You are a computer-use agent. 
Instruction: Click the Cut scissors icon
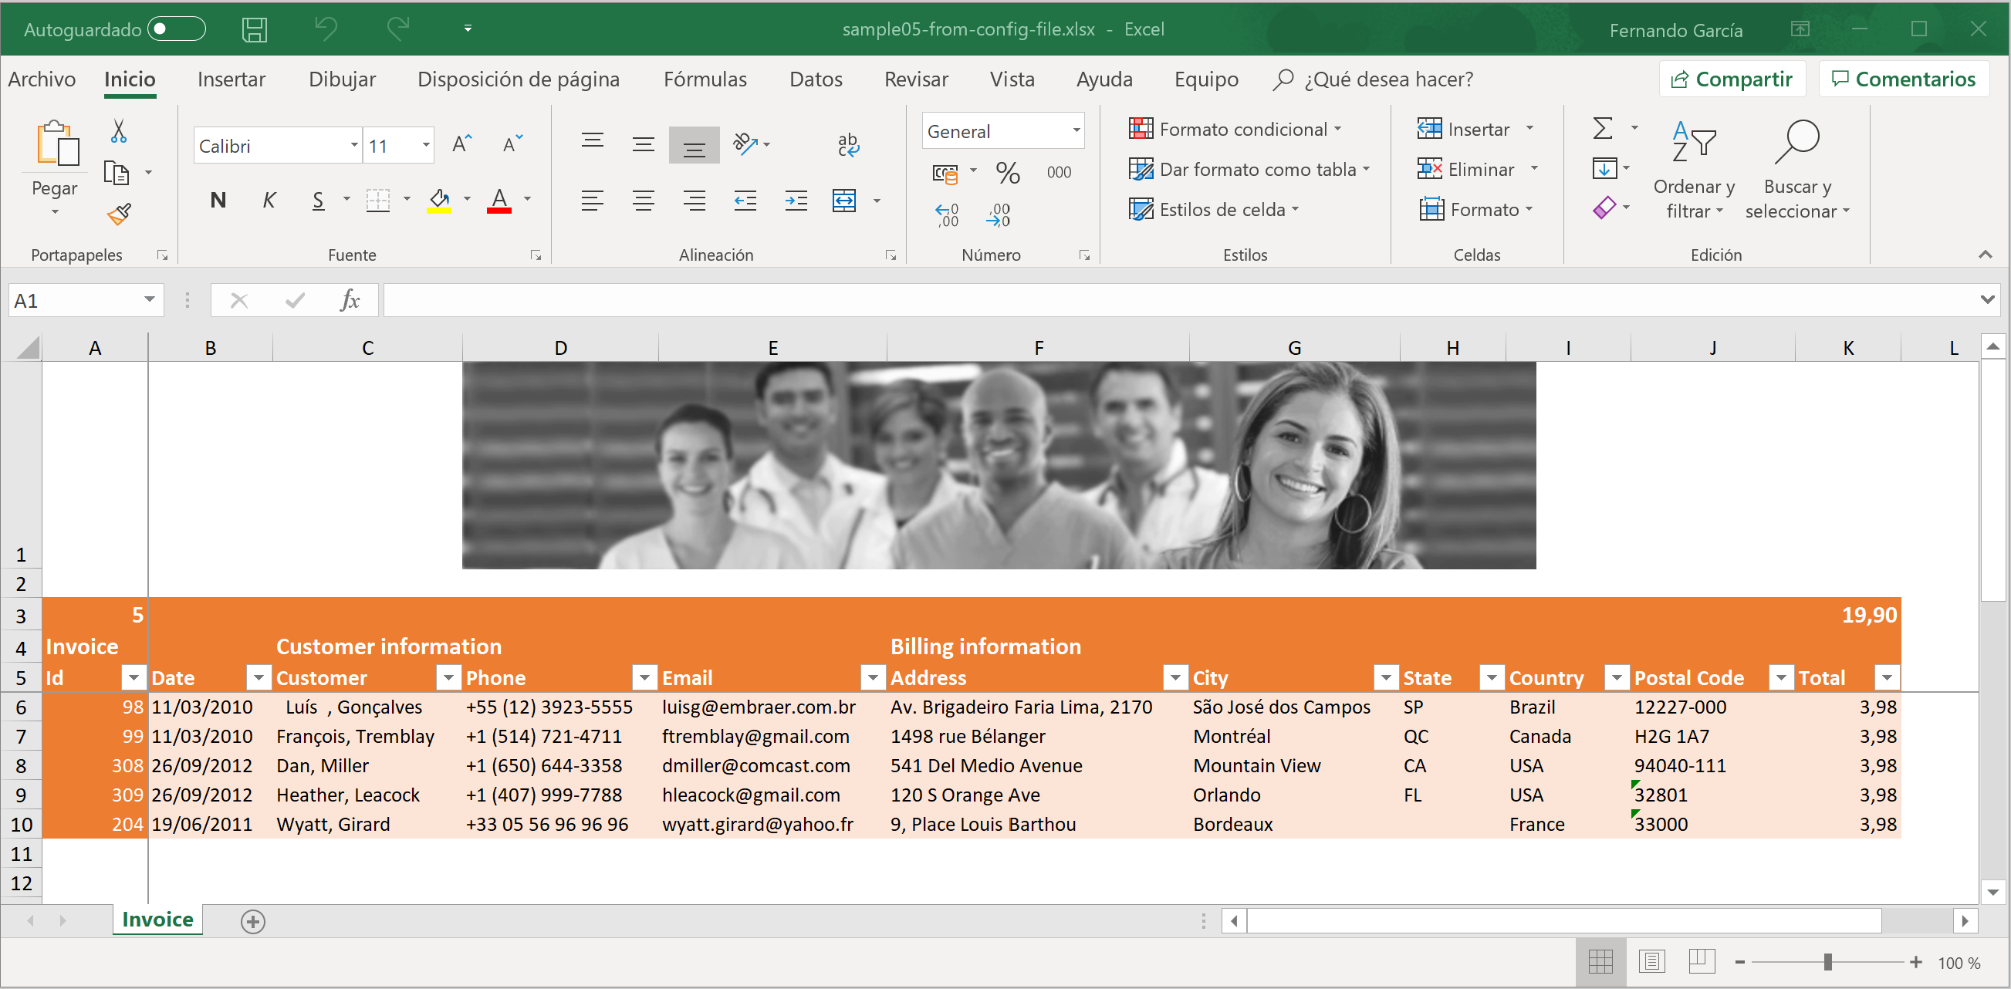pyautogui.click(x=119, y=130)
